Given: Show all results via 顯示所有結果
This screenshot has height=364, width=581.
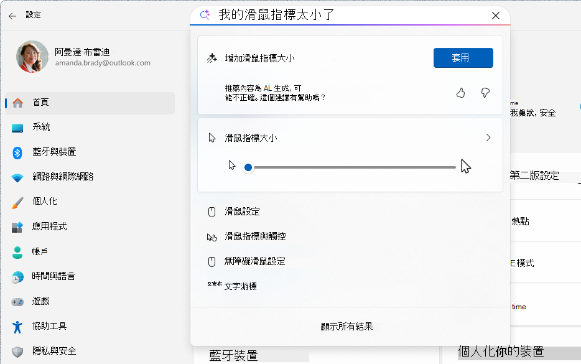Looking at the screenshot, I should [x=346, y=327].
